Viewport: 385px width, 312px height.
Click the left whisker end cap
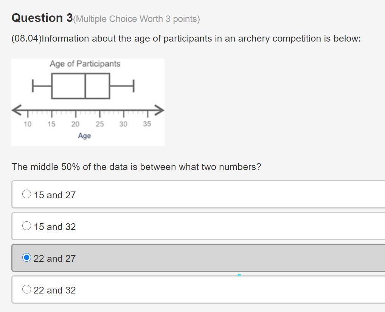33,86
